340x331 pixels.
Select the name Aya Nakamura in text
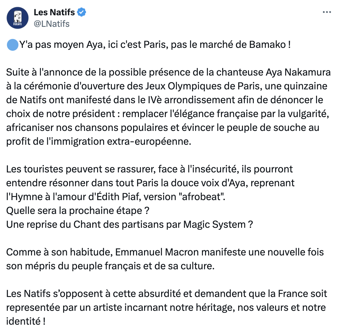(298, 72)
